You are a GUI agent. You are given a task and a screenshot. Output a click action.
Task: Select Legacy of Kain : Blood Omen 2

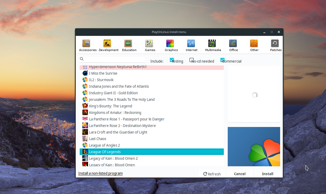152,158
